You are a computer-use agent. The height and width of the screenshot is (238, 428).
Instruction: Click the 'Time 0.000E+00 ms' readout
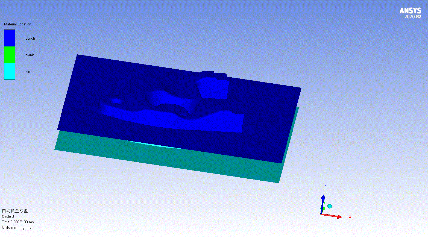(18, 222)
